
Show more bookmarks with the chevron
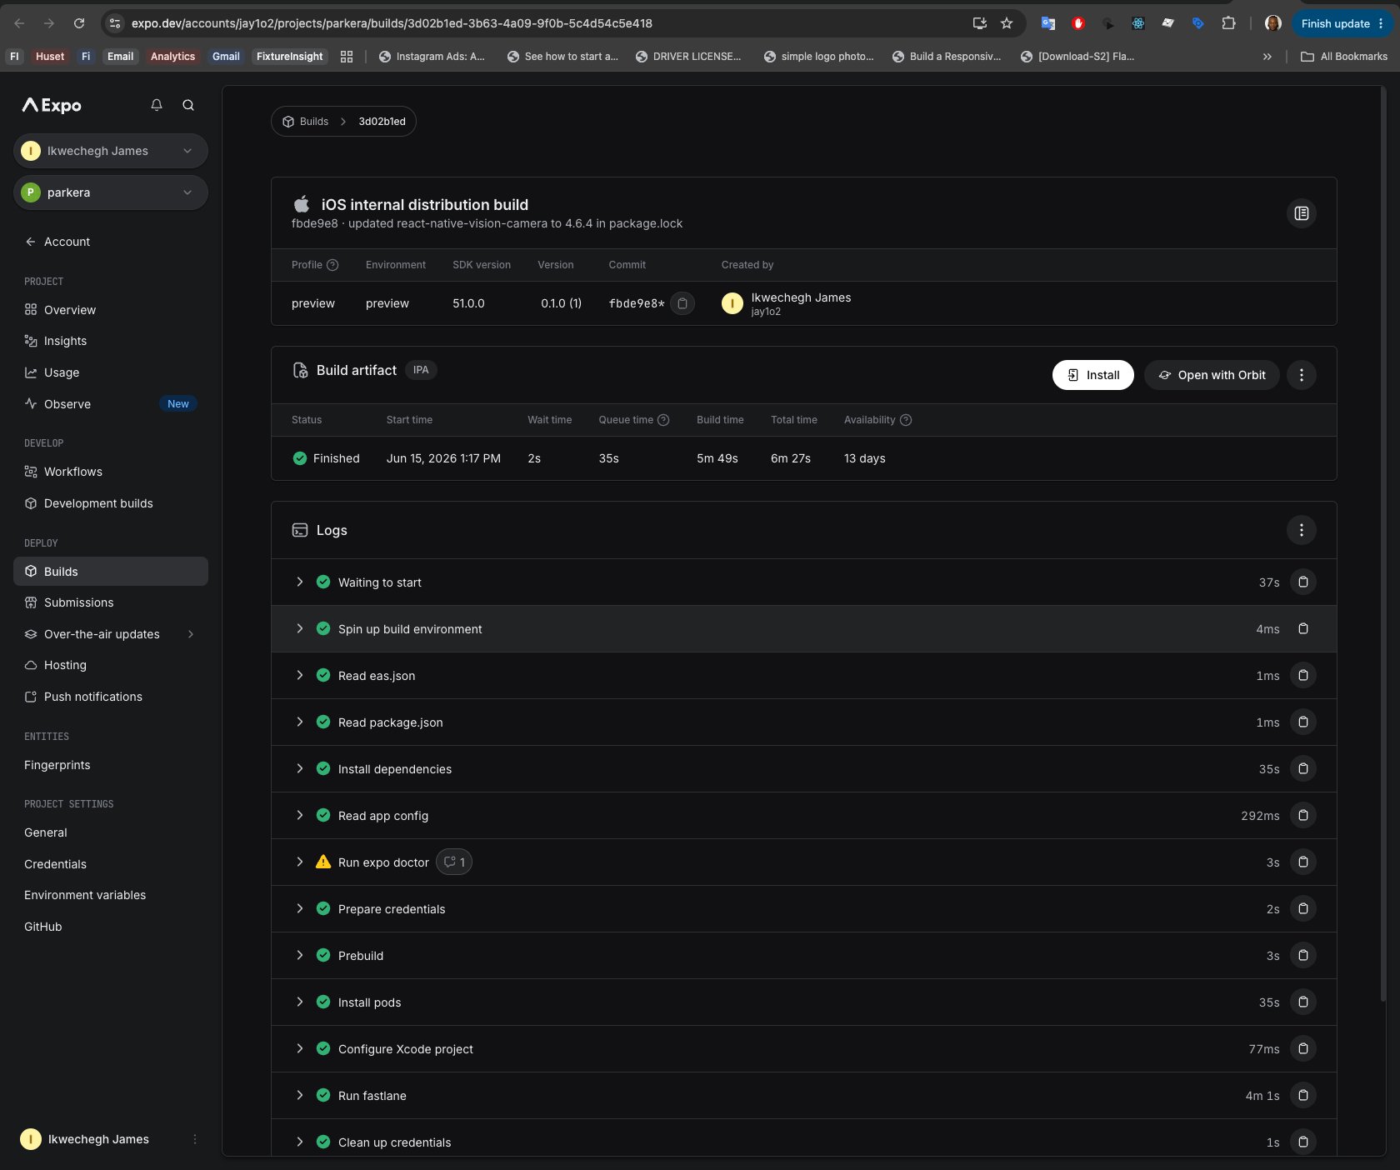[x=1267, y=57]
